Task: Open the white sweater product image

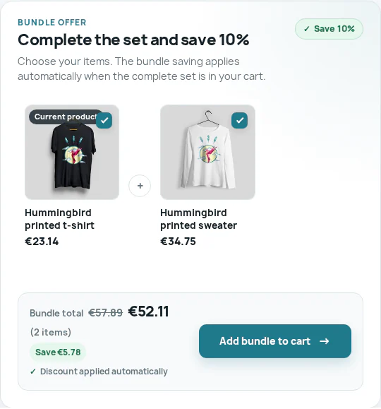Action: click(x=207, y=152)
